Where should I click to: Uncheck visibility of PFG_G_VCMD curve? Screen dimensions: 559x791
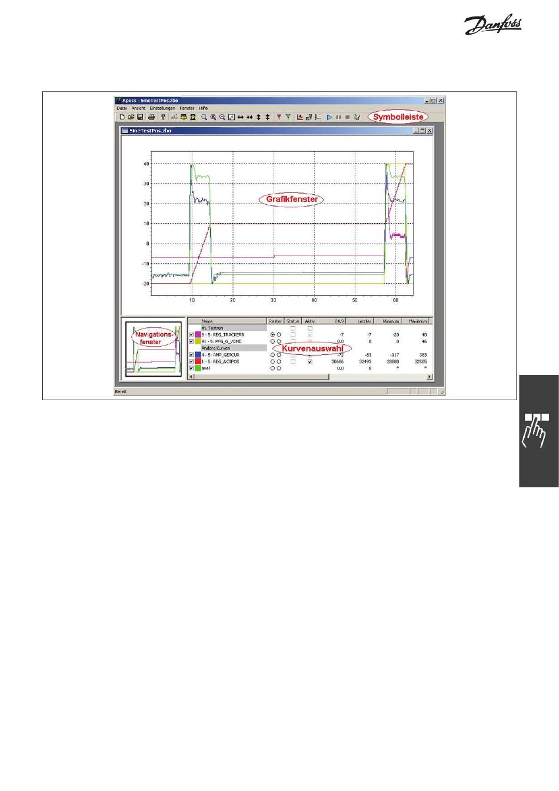coord(191,341)
